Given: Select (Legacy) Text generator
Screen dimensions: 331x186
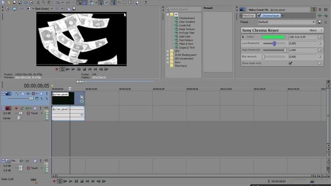Looking at the screenshot, I should (187, 48).
